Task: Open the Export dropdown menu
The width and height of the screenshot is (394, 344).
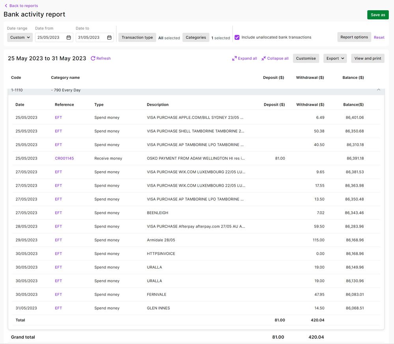Action: point(335,58)
